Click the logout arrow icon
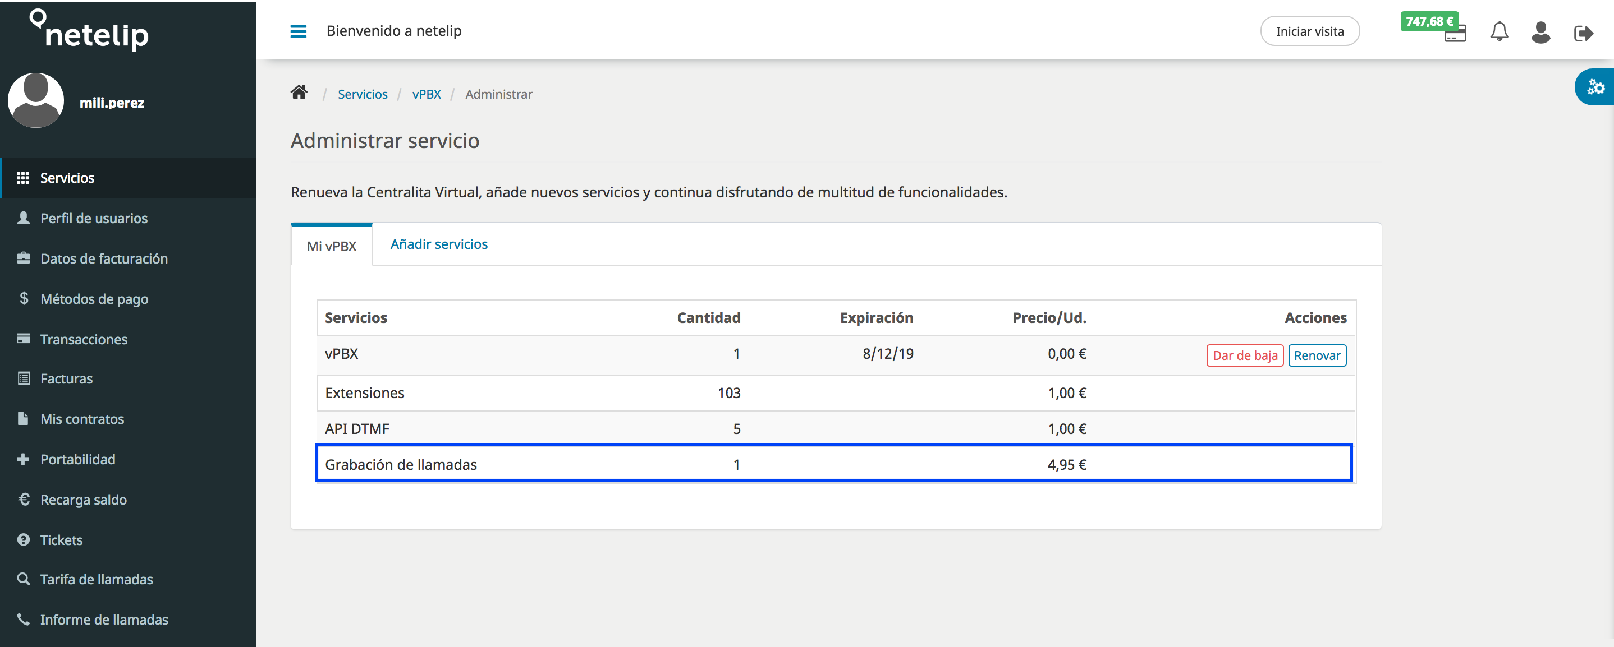1614x647 pixels. click(1583, 33)
